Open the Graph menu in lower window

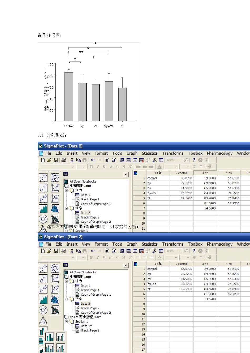(x=132, y=244)
